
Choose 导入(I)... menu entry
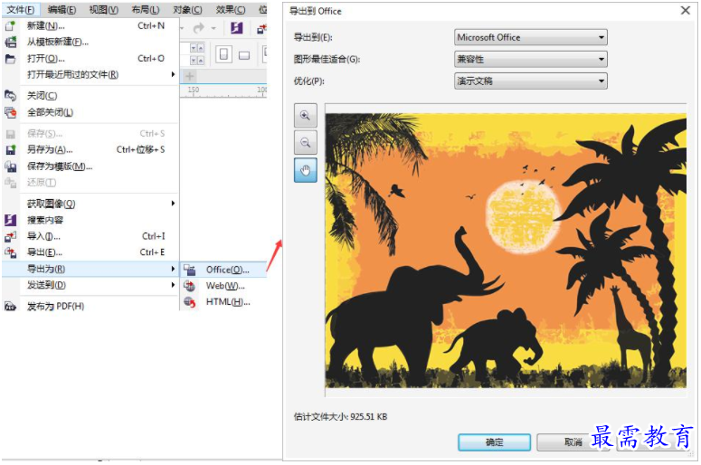click(x=90, y=236)
